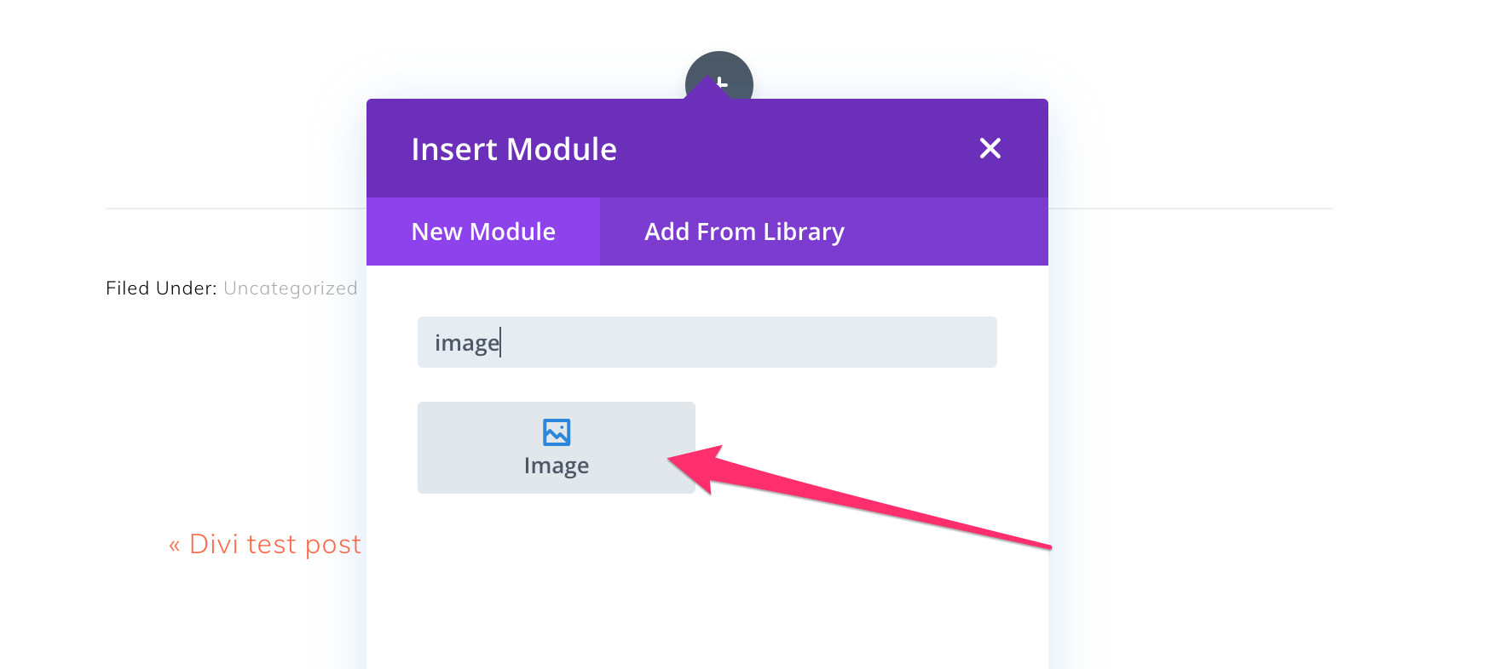Open the Uncategorized category link

[291, 289]
